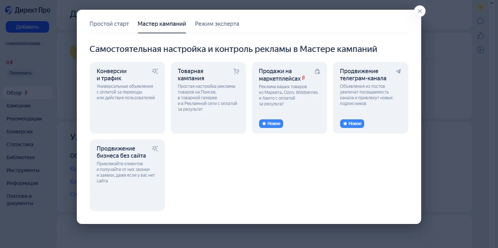Click the Пополнить balance button
Screen dimensions: 498x248
click(20, 73)
